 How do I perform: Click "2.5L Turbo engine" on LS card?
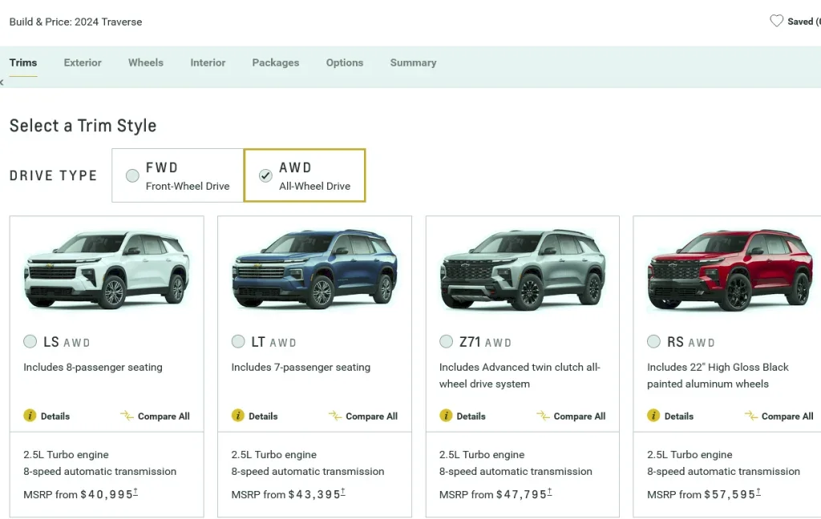[66, 455]
